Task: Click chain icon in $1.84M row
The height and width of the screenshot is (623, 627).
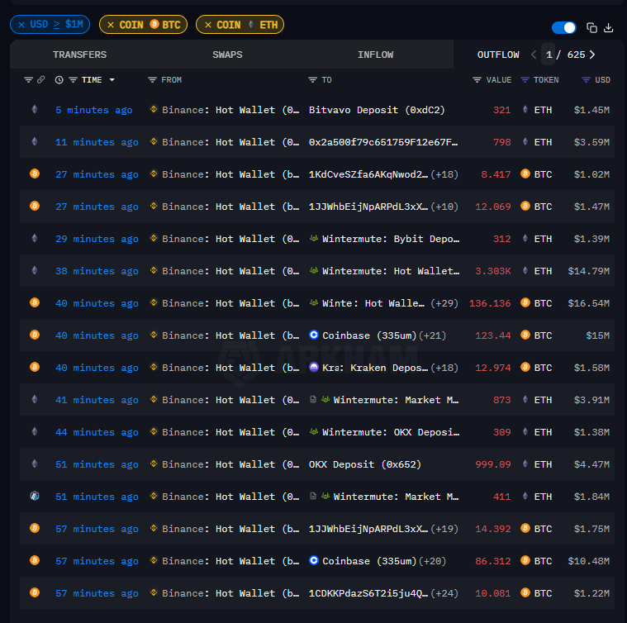Action: (35, 497)
